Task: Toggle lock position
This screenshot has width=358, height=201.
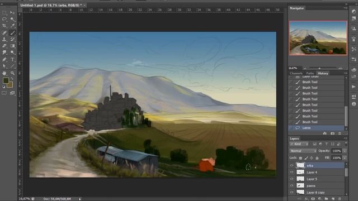Action: point(312,158)
